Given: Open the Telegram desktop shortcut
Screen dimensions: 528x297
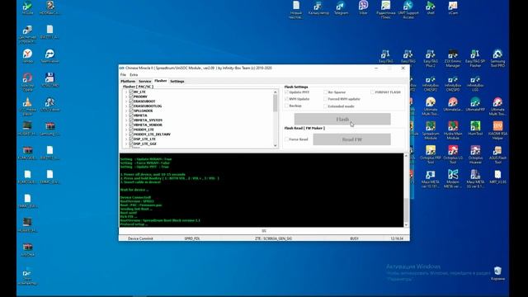Looking at the screenshot, I should pyautogui.click(x=341, y=8).
